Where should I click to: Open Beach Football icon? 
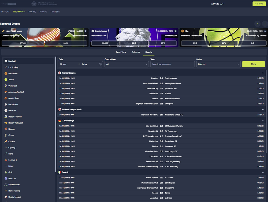click(x=6, y=117)
